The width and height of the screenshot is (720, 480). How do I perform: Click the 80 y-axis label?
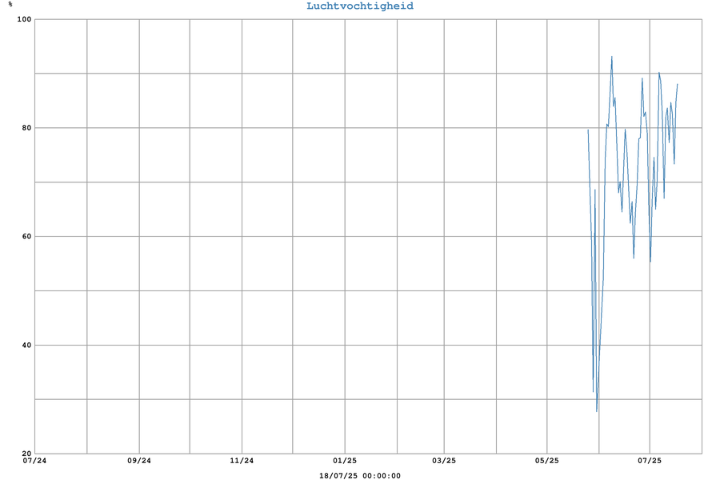[26, 128]
